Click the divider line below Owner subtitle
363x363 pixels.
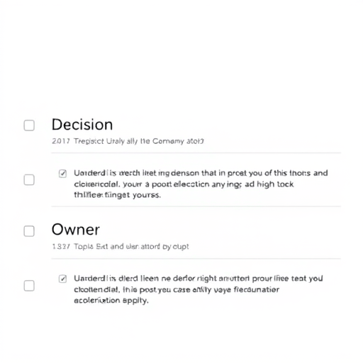[x=196, y=259]
